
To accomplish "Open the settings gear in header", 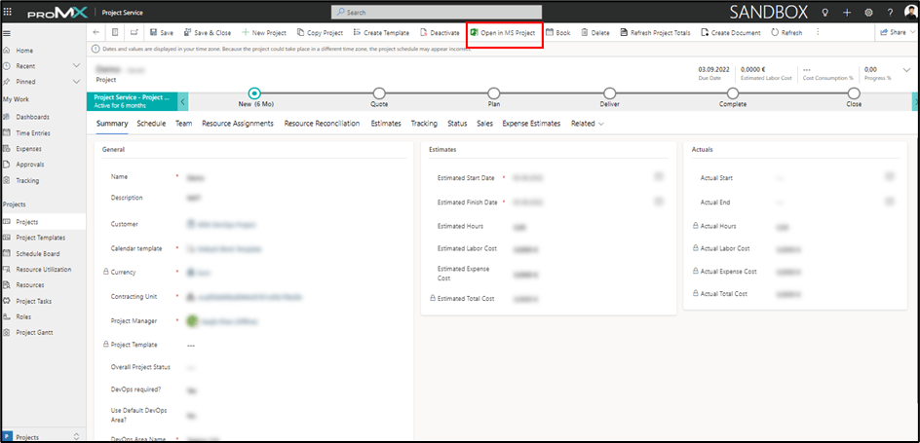I will point(868,12).
